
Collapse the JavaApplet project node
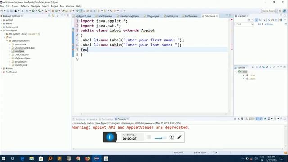tap(2, 31)
